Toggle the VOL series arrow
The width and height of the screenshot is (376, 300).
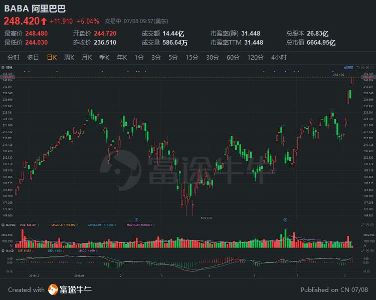[39, 225]
